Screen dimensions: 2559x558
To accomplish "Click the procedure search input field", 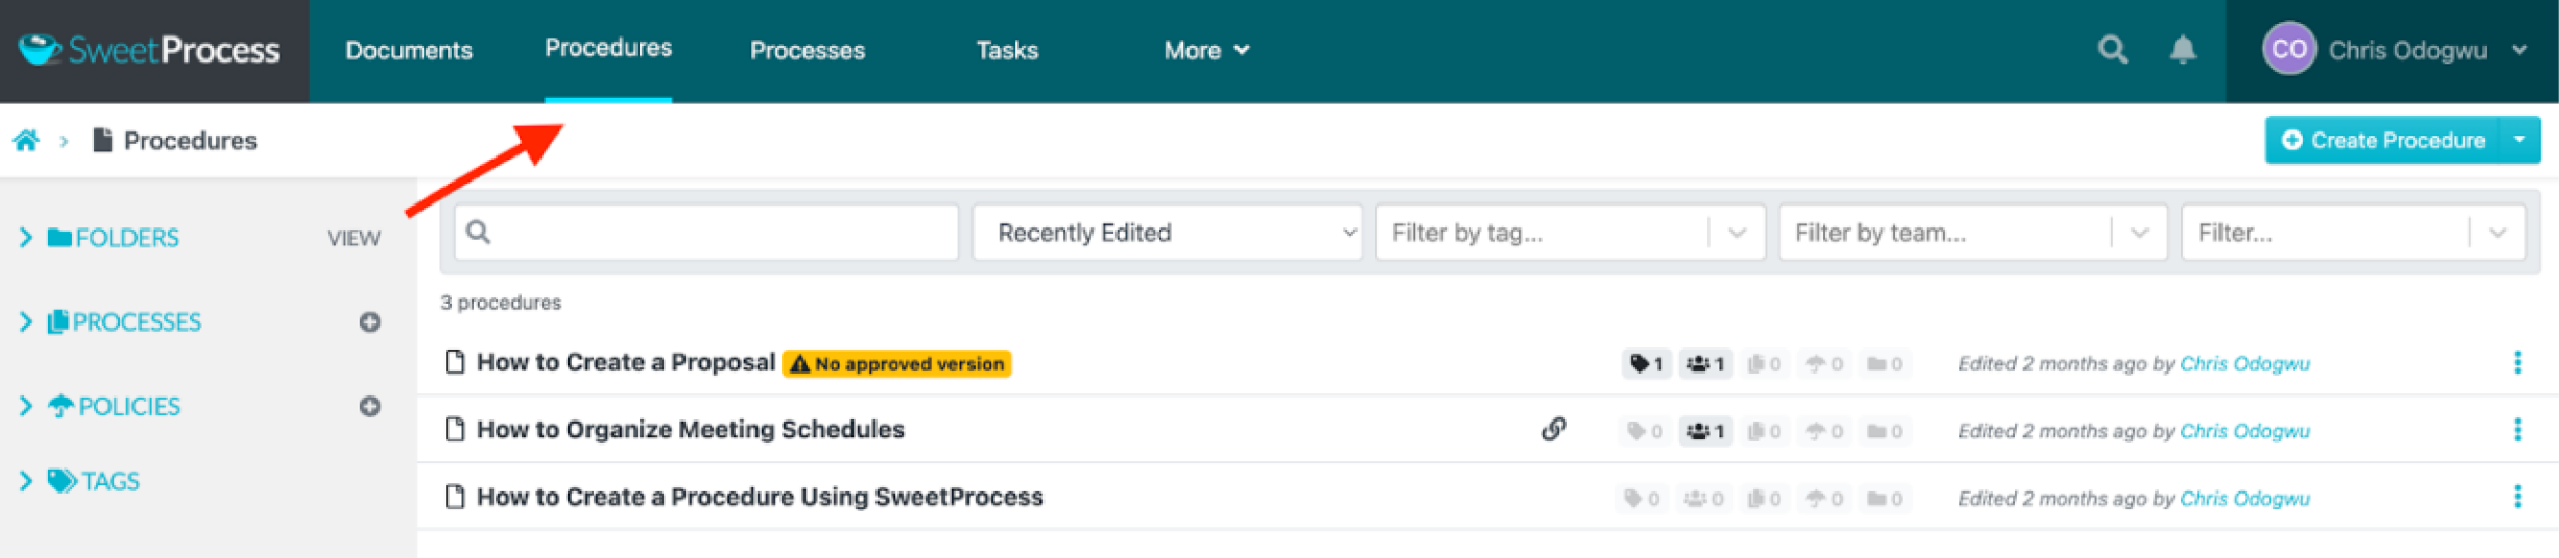I will 706,232.
